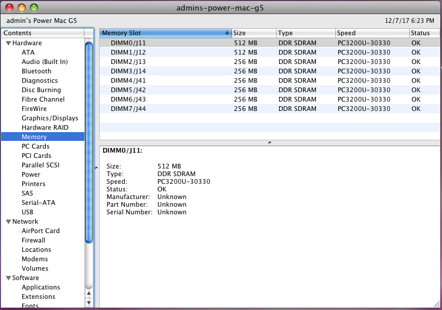Select the DIMM4/J41 memory row
The width and height of the screenshot is (442, 310).
270,80
